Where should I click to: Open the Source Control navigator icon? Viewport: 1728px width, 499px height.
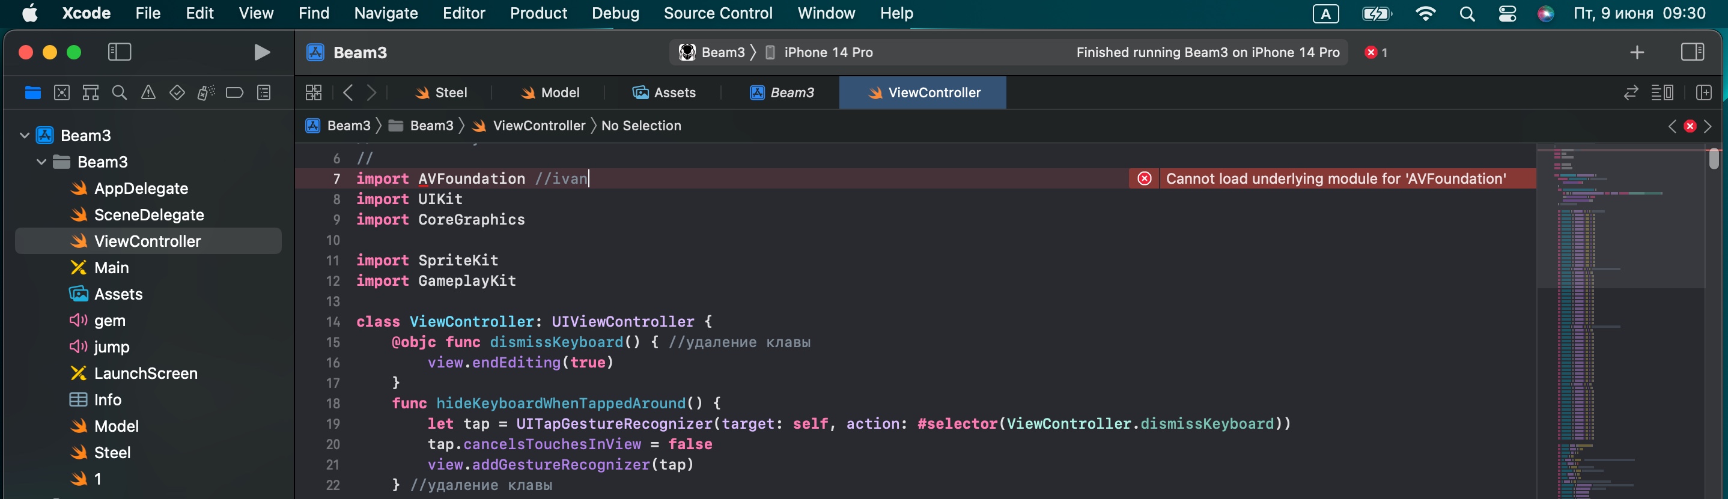(x=62, y=92)
